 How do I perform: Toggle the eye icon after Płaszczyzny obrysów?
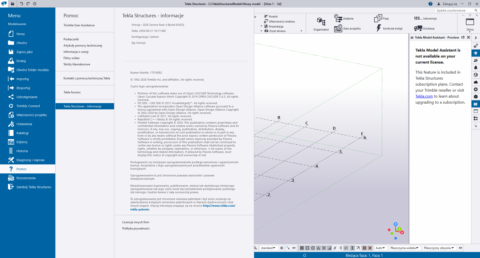pos(460,248)
